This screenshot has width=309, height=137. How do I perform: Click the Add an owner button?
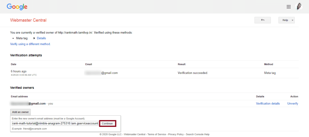[21, 112]
